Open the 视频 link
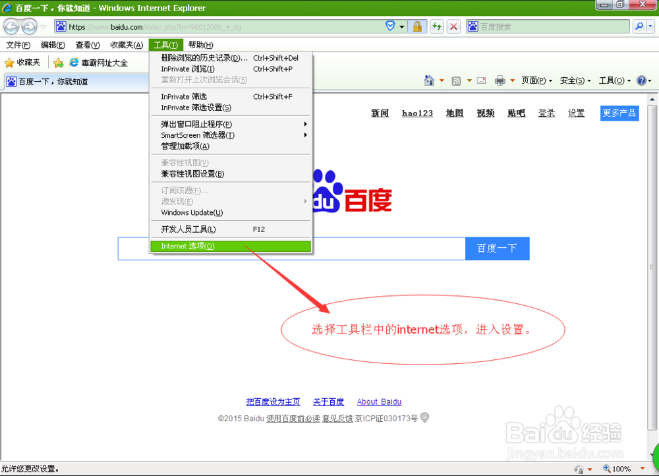The image size is (659, 476). 486,113
